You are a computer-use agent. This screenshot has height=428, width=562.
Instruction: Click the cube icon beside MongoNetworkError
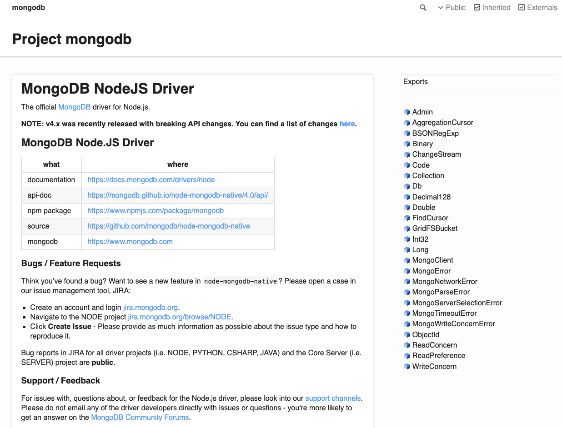(x=407, y=282)
